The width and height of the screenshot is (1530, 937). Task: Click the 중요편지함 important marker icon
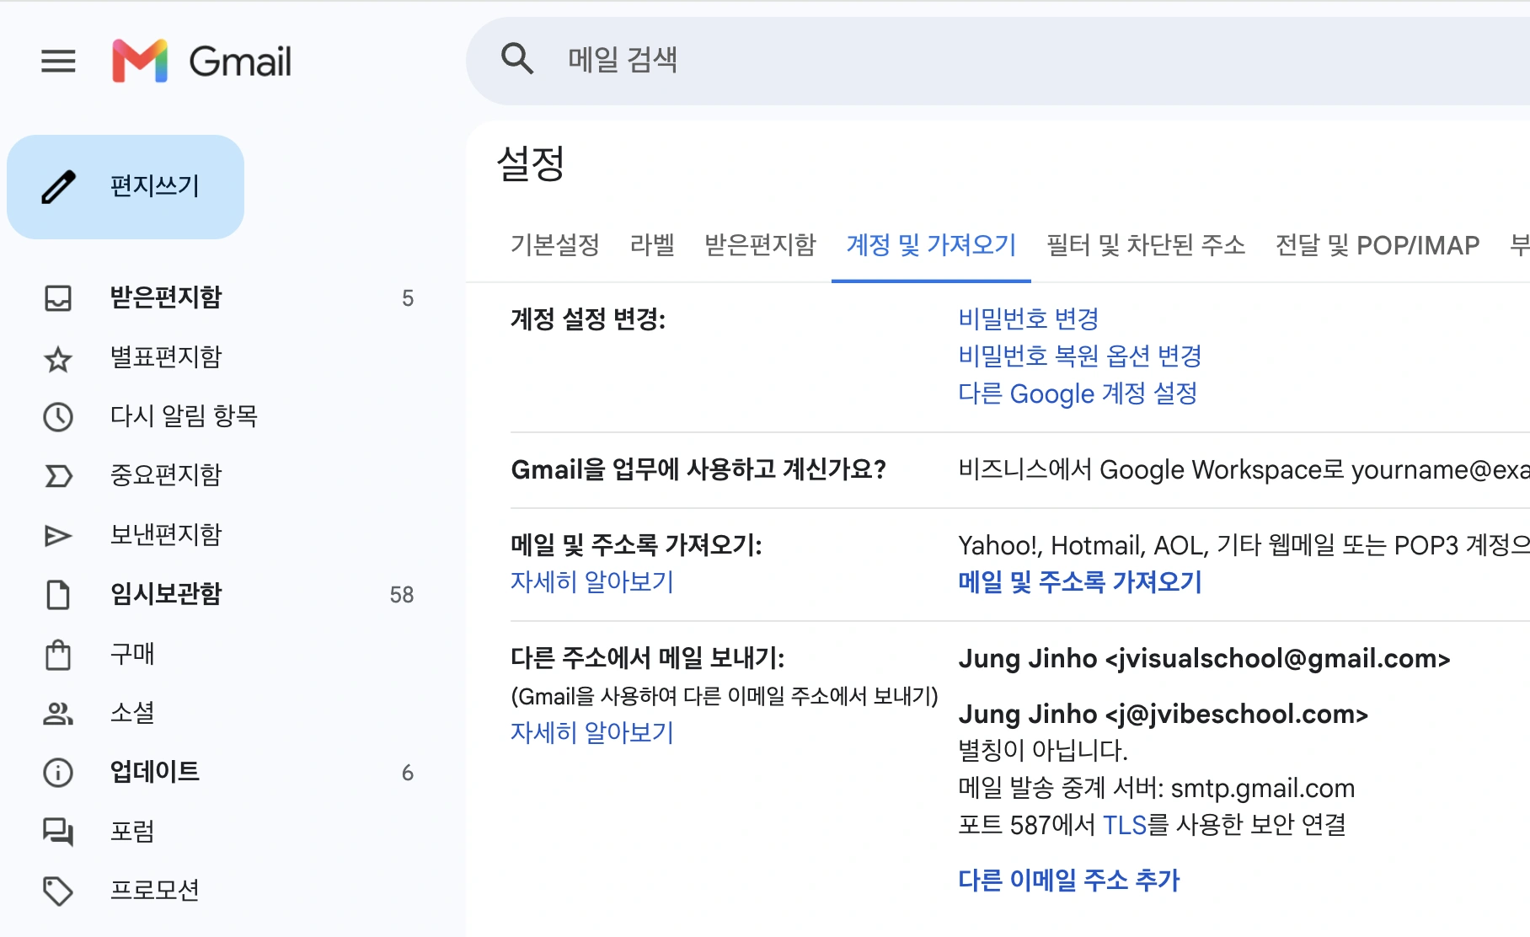pos(58,476)
